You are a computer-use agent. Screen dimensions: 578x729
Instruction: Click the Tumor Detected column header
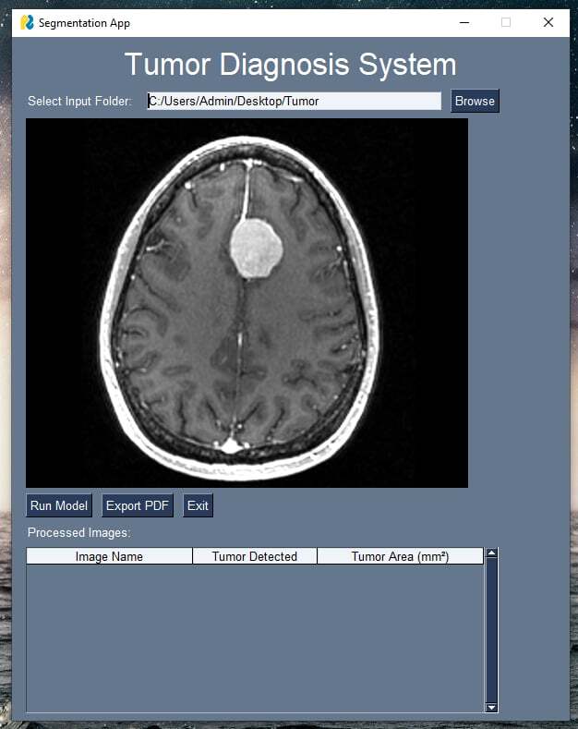255,556
